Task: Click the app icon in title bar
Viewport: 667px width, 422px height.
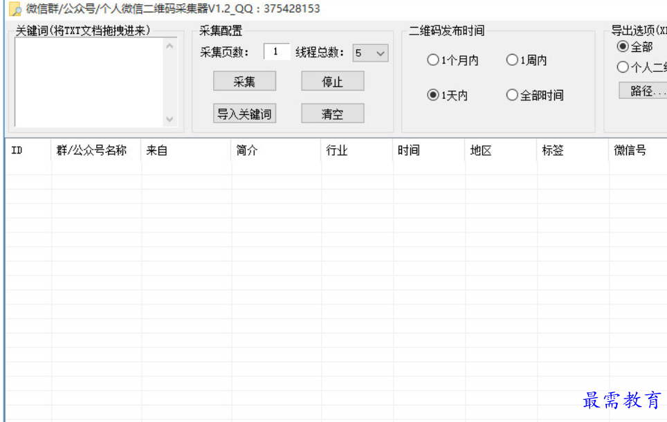Action: pyautogui.click(x=15, y=9)
